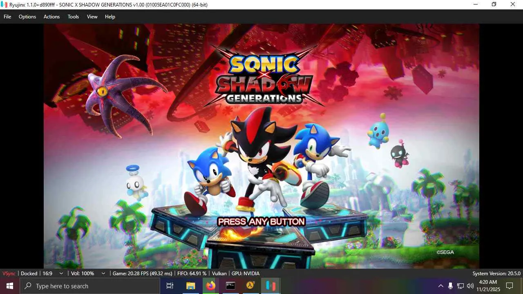Open the Help menu
Viewport: 523px width, 294px height.
(x=110, y=17)
